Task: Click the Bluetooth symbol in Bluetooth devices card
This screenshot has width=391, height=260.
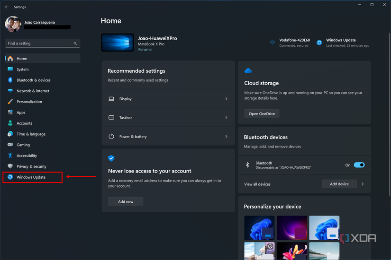Action: (247, 165)
